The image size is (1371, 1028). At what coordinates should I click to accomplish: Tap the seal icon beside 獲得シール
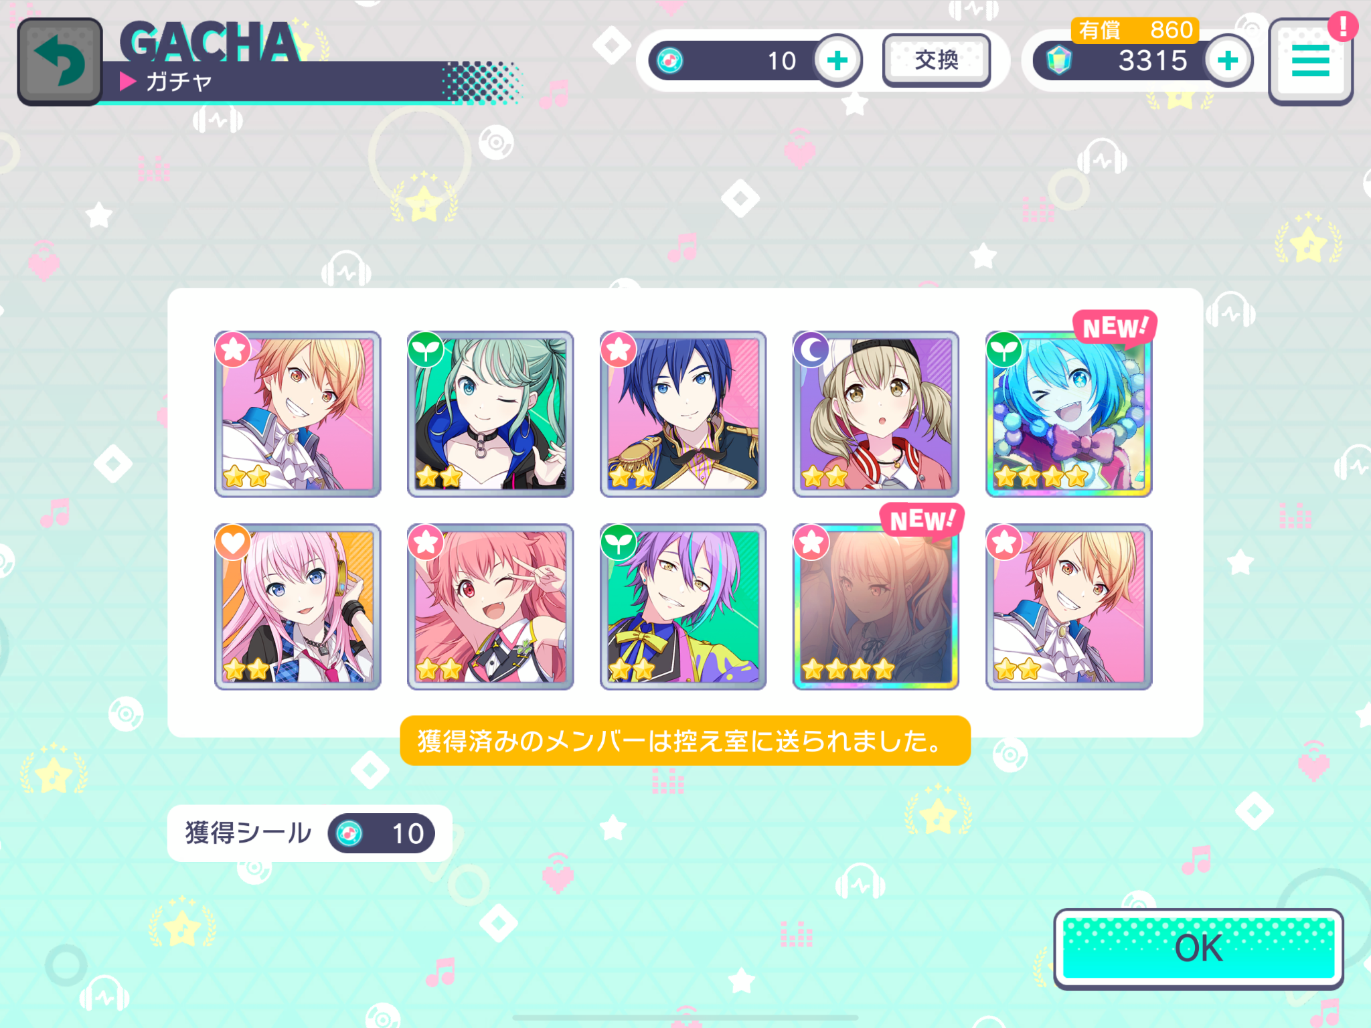[x=349, y=833]
